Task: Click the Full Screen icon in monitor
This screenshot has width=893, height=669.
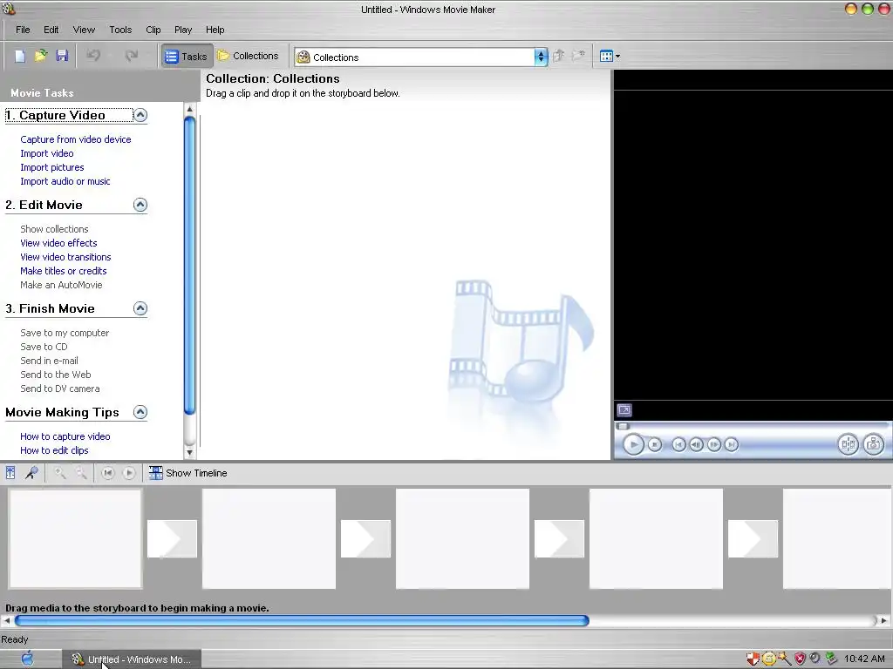Action: pyautogui.click(x=624, y=409)
